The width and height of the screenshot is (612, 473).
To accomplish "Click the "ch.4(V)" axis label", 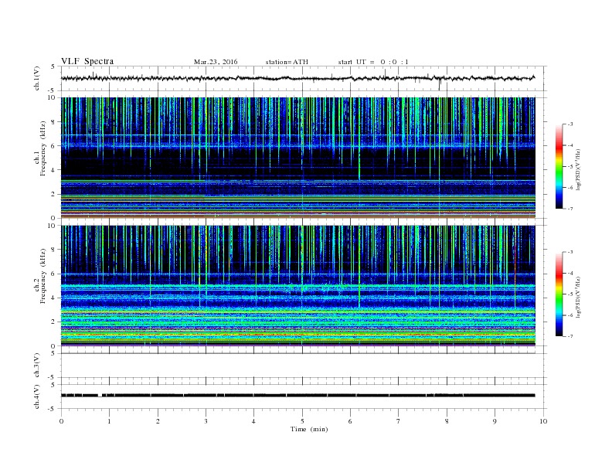I will pyautogui.click(x=37, y=396).
